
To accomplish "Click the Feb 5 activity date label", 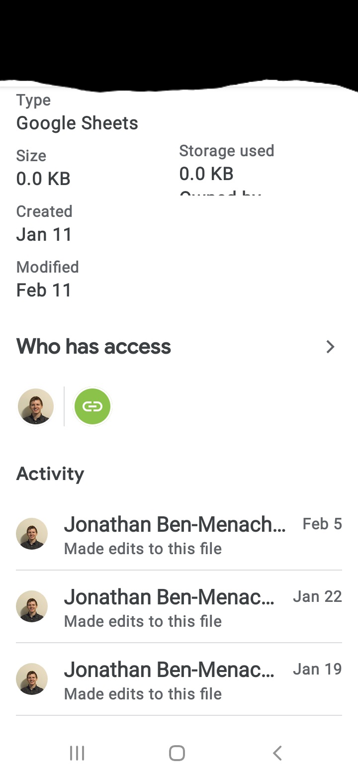I will click(322, 524).
